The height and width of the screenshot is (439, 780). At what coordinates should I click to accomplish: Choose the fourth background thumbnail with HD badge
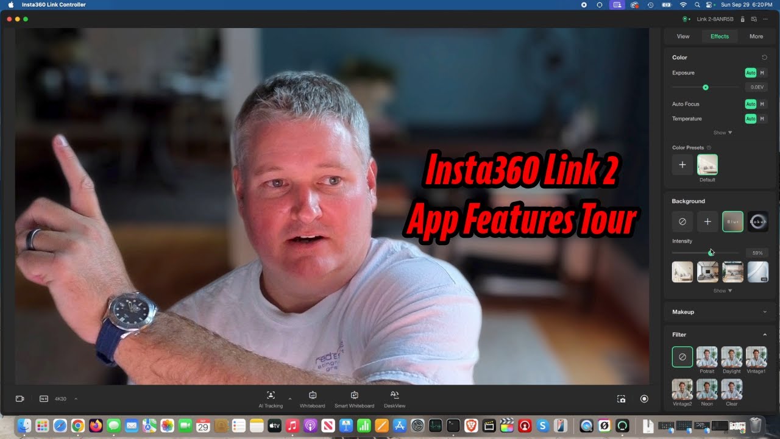758,272
